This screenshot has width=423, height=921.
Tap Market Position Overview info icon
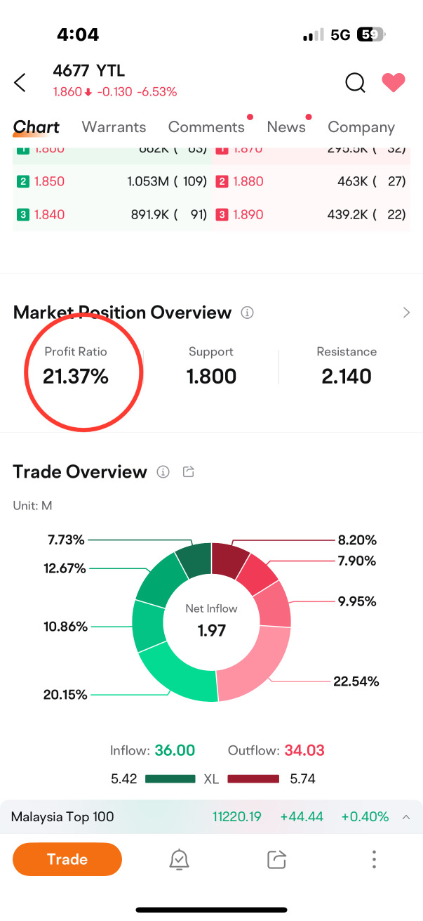tap(247, 313)
